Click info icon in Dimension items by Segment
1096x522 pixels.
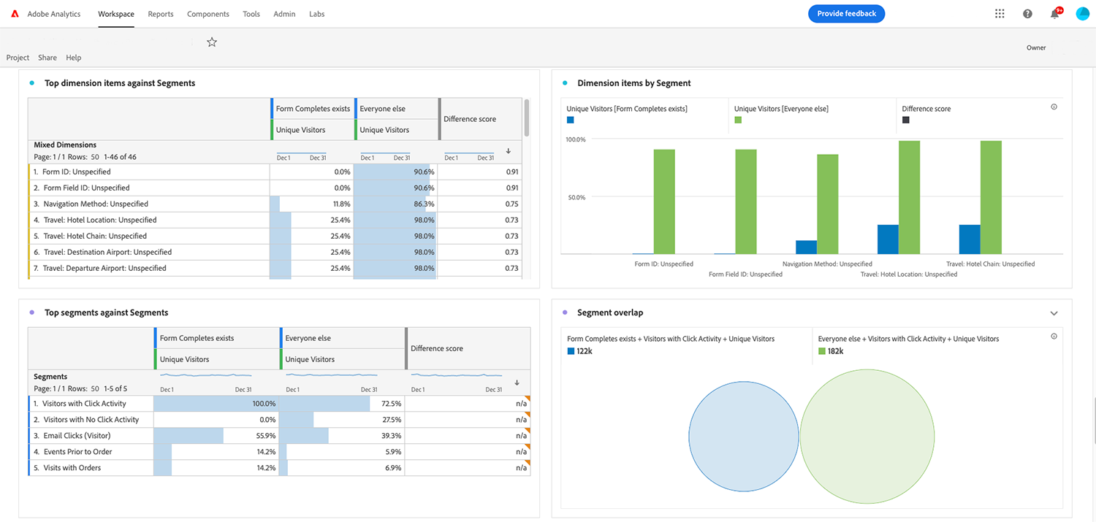(1054, 107)
